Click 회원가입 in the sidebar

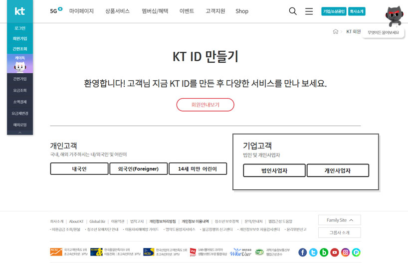(x=20, y=38)
